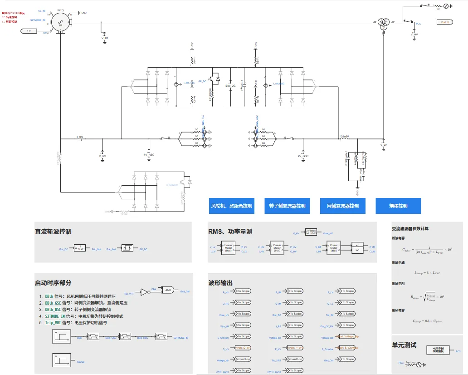This screenshot has height=375, width=468.
Task: Select the step block feeding DBlk
Action: 62,336
